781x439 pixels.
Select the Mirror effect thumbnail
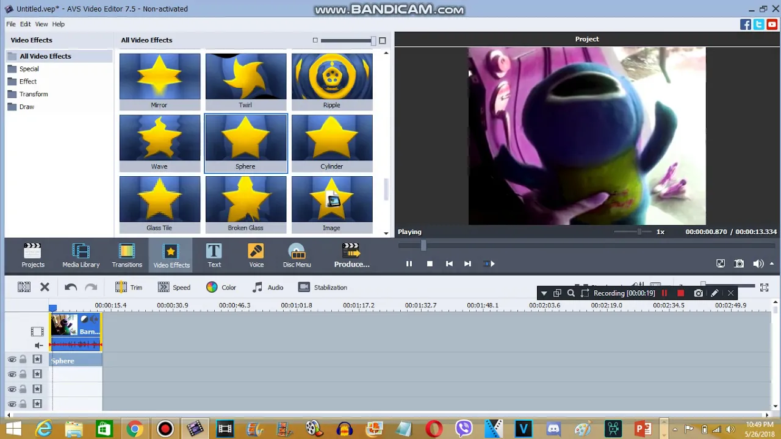(160, 81)
